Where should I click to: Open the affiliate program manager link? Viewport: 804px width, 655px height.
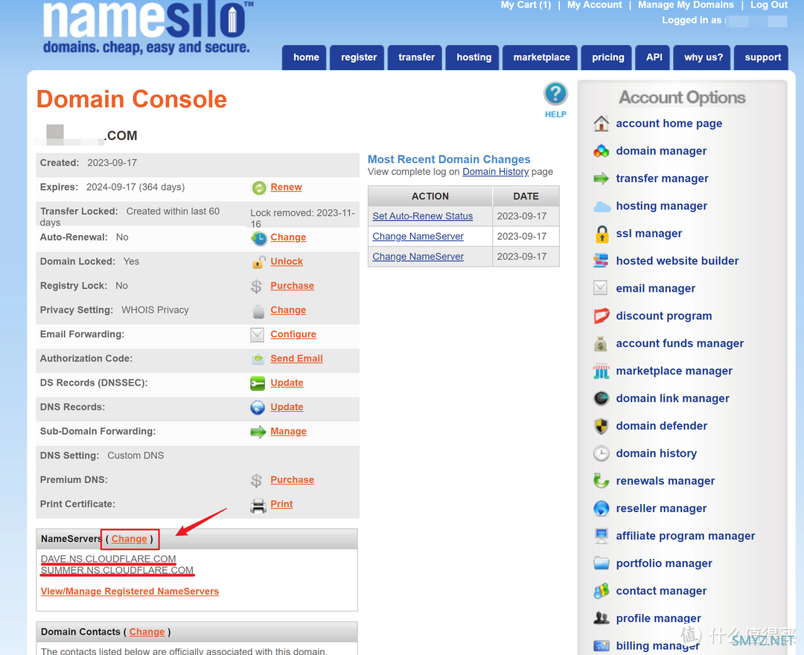(x=685, y=536)
